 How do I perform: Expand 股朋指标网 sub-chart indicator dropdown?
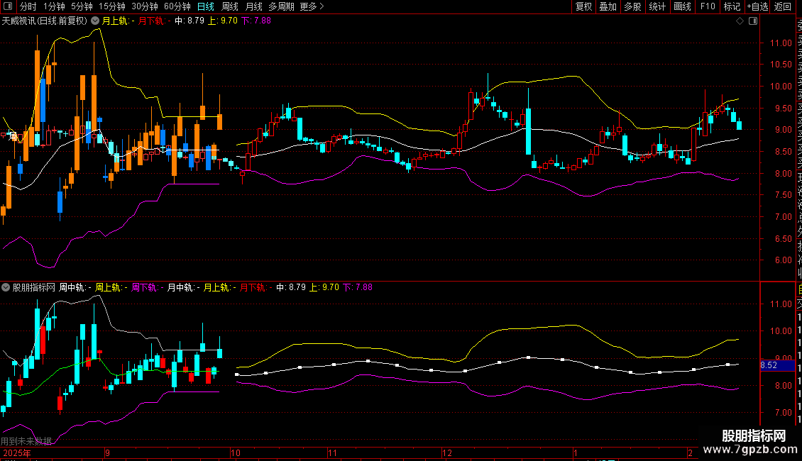[6, 287]
